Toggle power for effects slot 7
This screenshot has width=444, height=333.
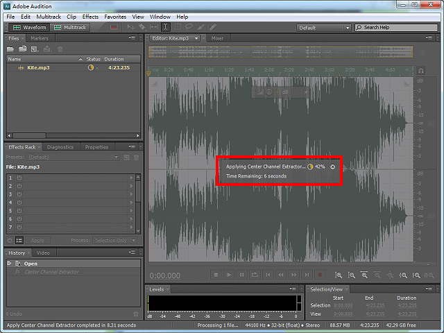(x=19, y=227)
